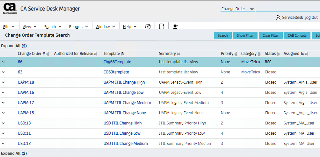Expand row for change order 63
320x157 pixels.
pos(3,72)
